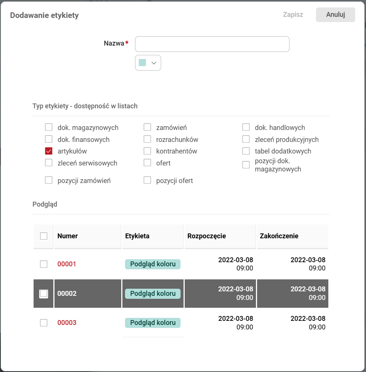Open record number 00001 link
Viewport: 366px width, 372px height.
[67, 264]
